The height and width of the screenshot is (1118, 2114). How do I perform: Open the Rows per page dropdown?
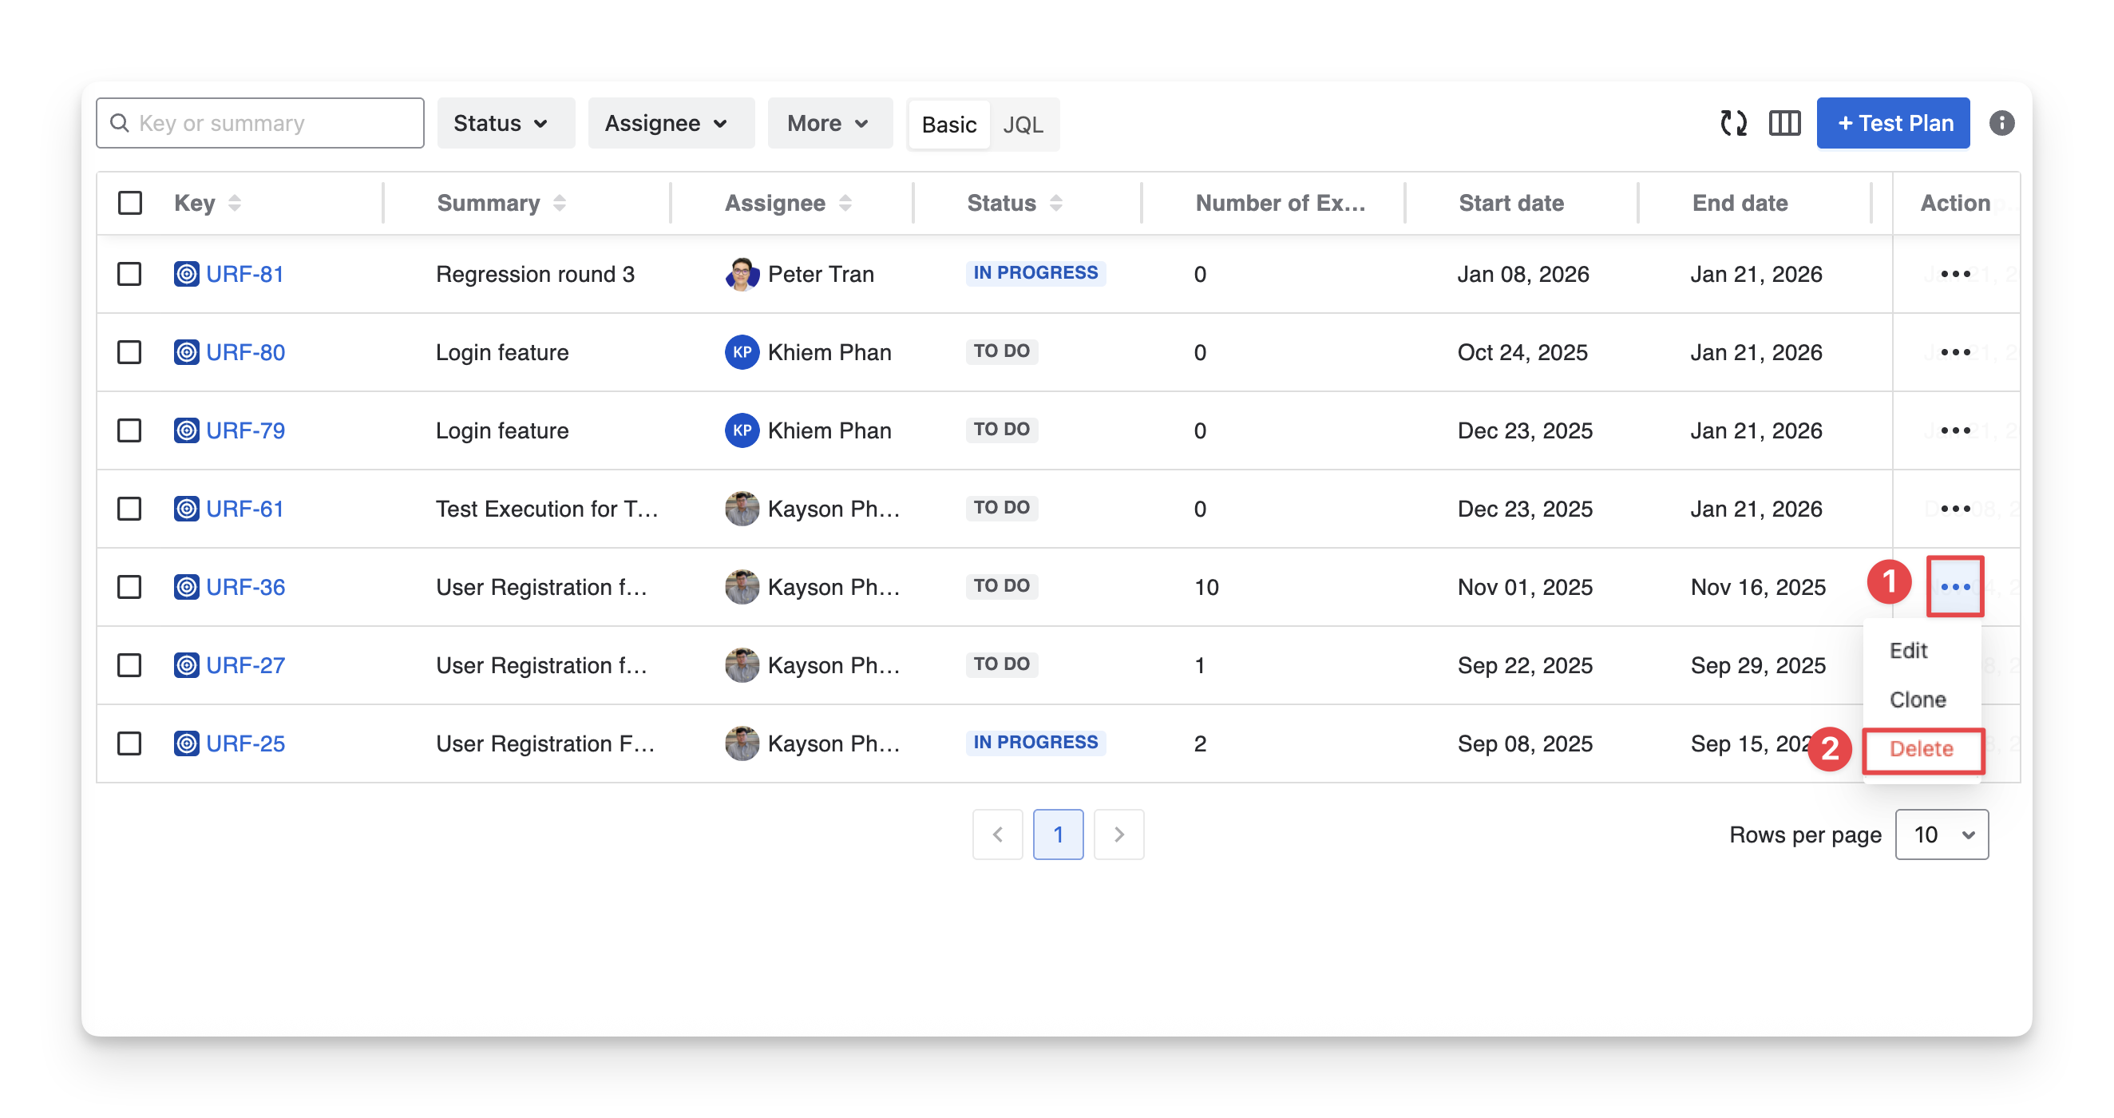pos(1941,834)
